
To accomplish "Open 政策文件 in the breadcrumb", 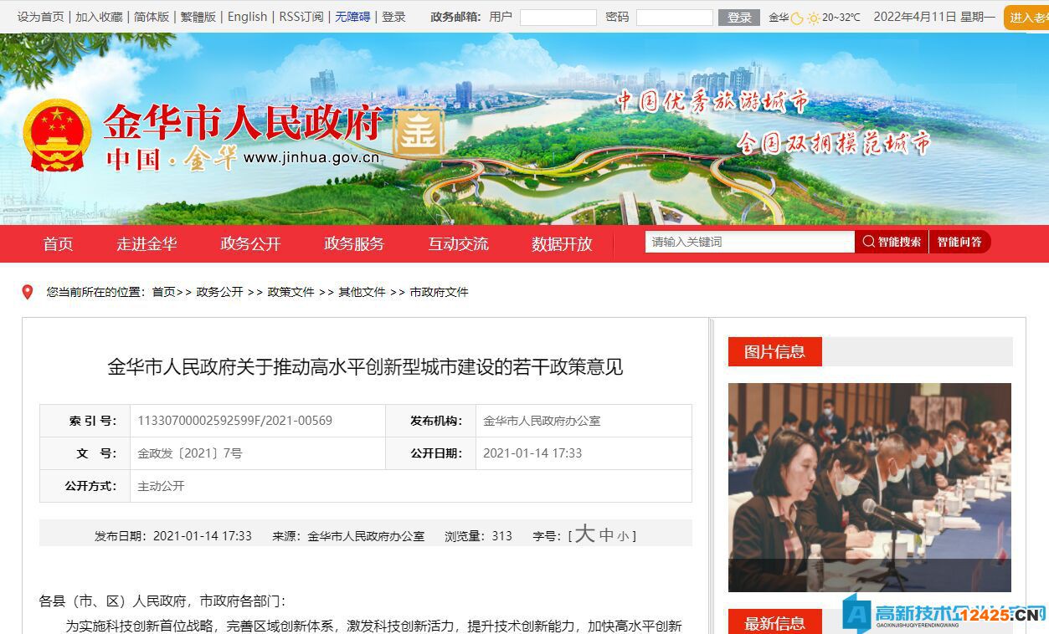I will (x=291, y=292).
